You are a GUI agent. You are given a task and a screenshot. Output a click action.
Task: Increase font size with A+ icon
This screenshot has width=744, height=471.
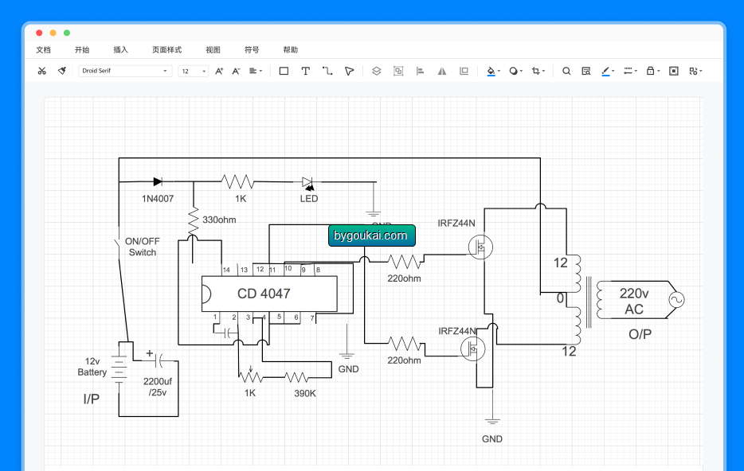(219, 71)
